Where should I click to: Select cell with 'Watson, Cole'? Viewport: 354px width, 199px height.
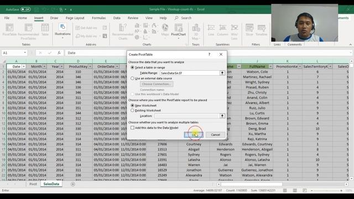pyautogui.click(x=257, y=72)
